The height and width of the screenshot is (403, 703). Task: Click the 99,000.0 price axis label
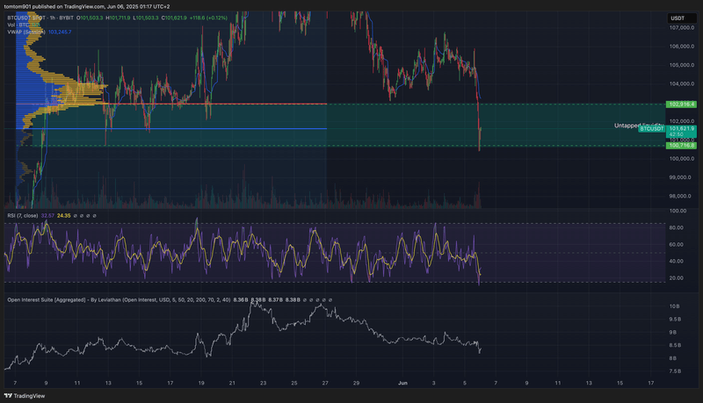click(x=680, y=177)
